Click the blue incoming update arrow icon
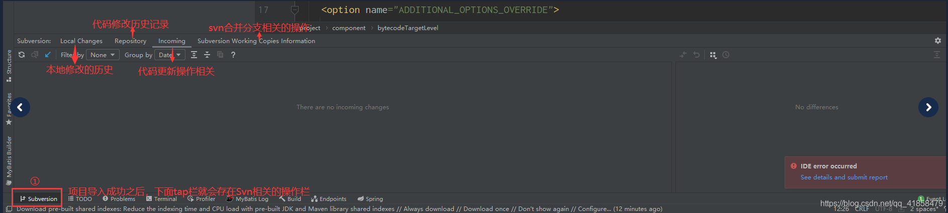The height and width of the screenshot is (213, 948). tap(48, 55)
